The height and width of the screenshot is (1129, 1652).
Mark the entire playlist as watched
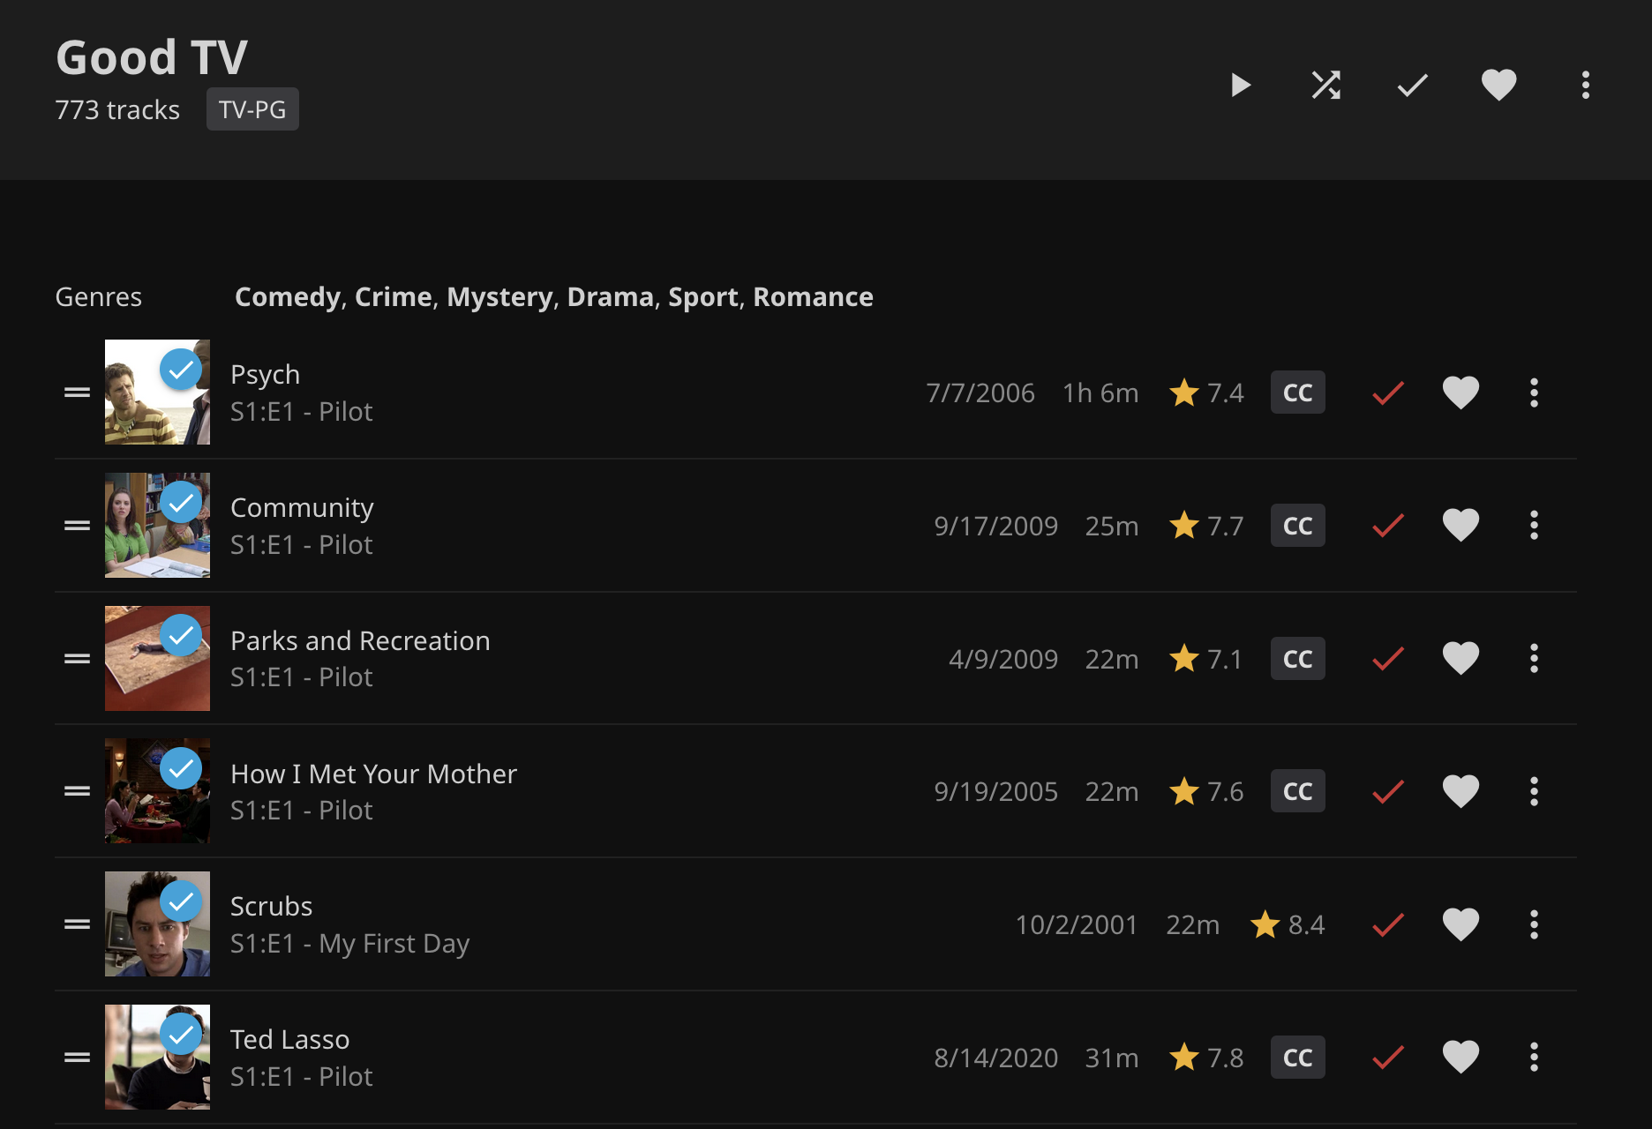coord(1410,85)
